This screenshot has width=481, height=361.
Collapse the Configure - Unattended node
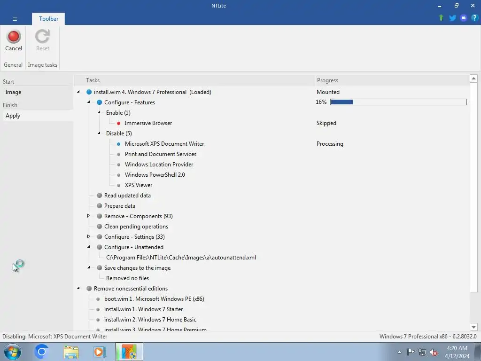tap(89, 247)
